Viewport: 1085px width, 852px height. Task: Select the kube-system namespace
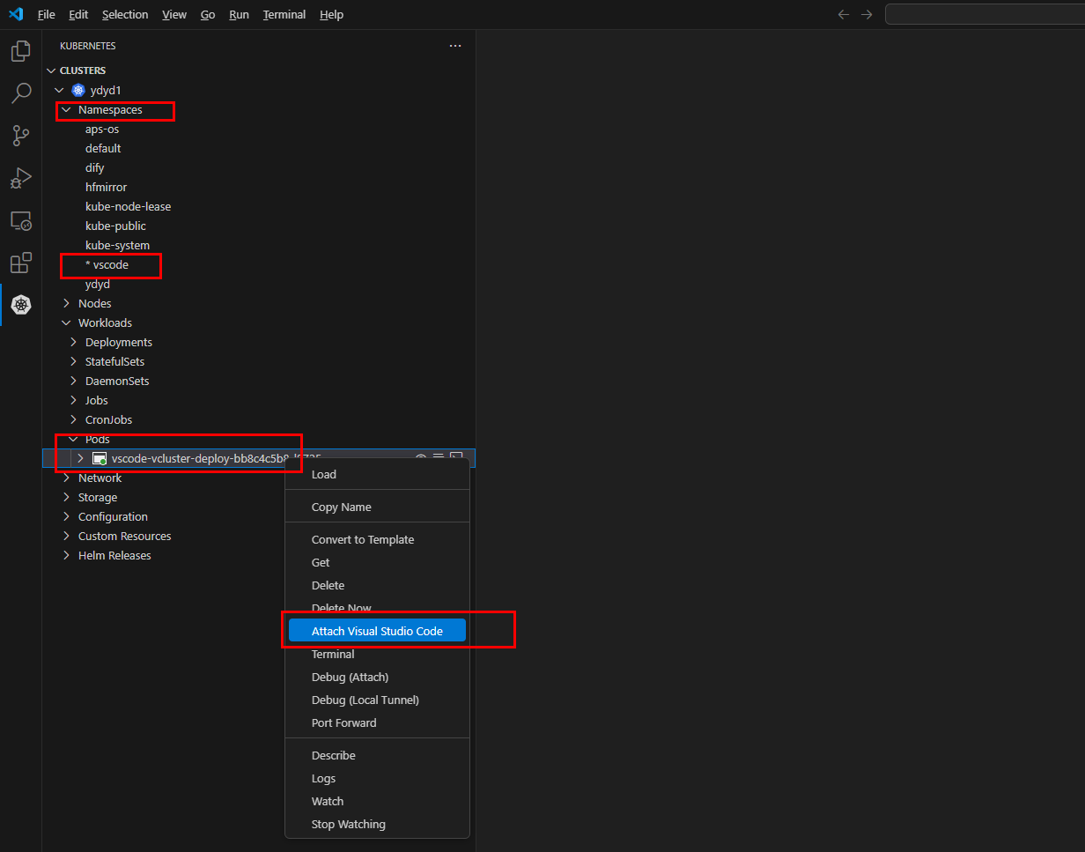coord(117,246)
